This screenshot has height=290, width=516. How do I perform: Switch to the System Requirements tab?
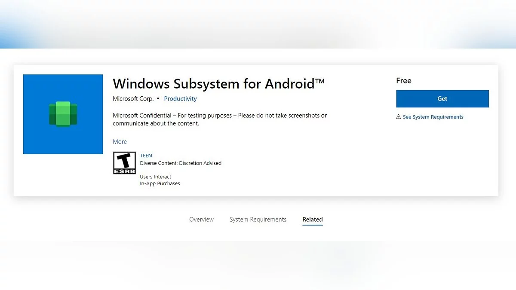click(x=258, y=220)
